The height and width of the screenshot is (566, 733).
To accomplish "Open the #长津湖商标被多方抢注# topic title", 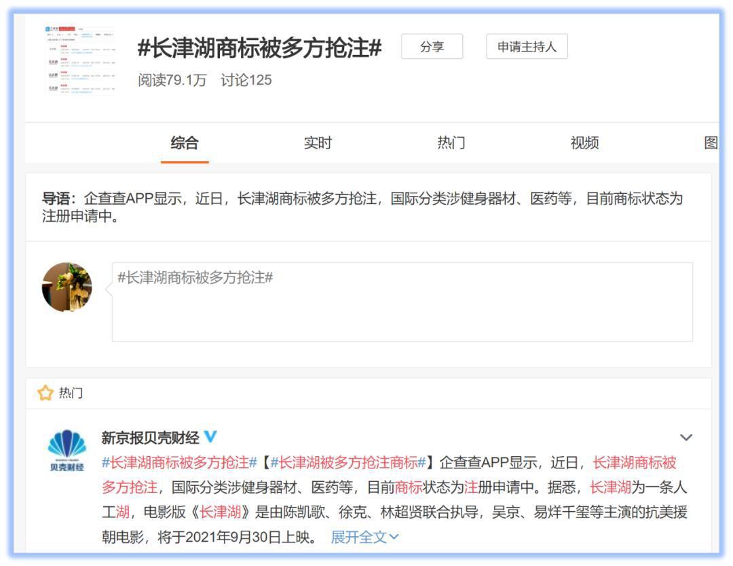I will point(258,49).
